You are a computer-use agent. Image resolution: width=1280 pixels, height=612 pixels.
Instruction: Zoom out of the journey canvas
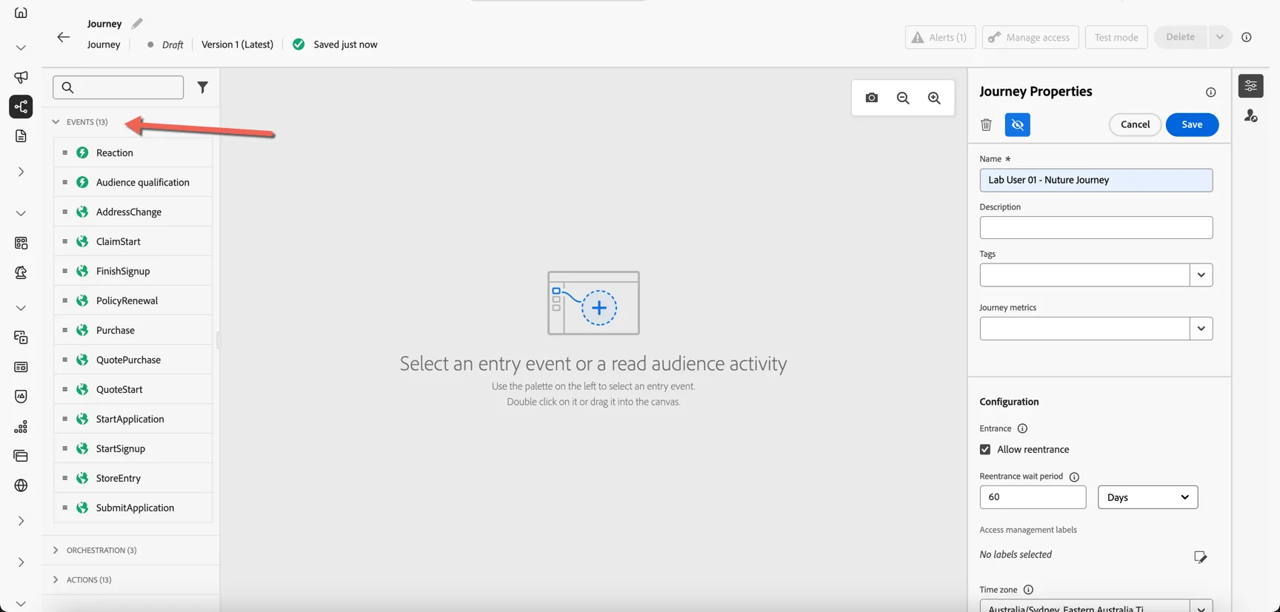(903, 98)
